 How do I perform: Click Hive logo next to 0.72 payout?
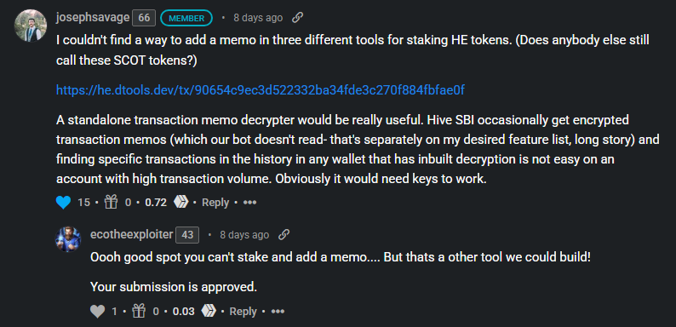181,202
